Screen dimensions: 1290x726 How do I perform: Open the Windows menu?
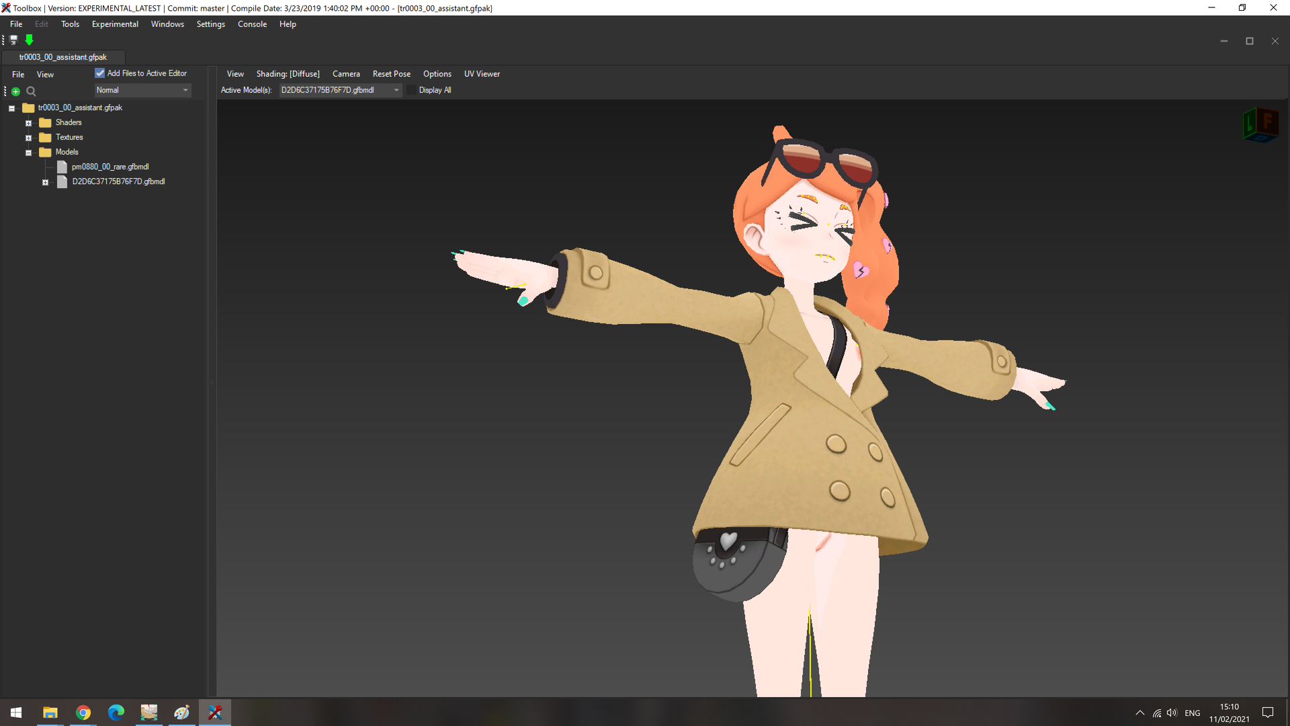(x=167, y=24)
